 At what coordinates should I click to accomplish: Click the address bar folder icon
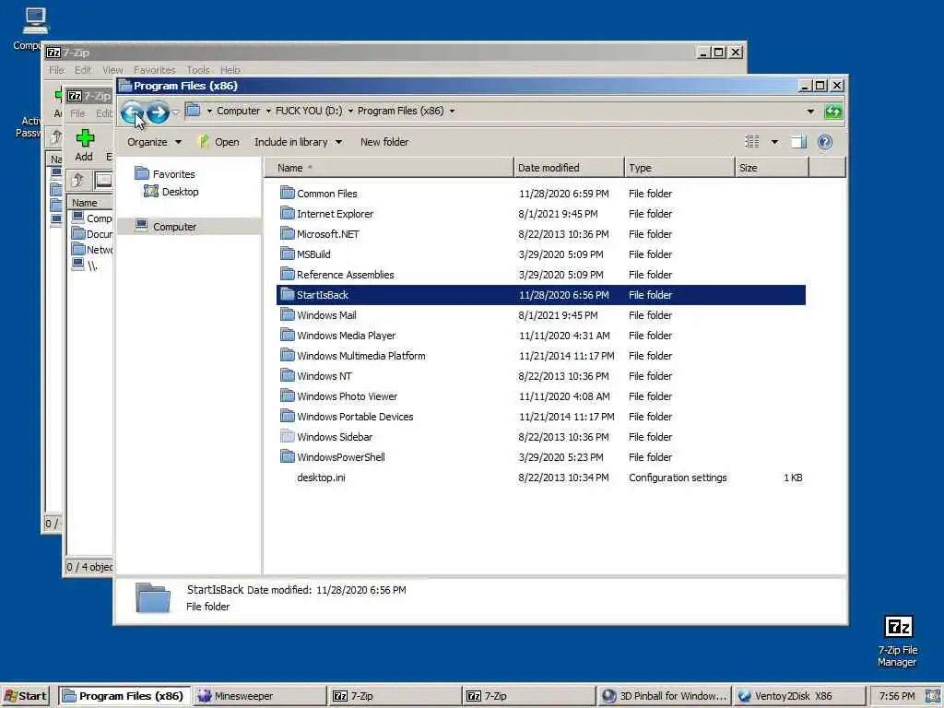193,111
